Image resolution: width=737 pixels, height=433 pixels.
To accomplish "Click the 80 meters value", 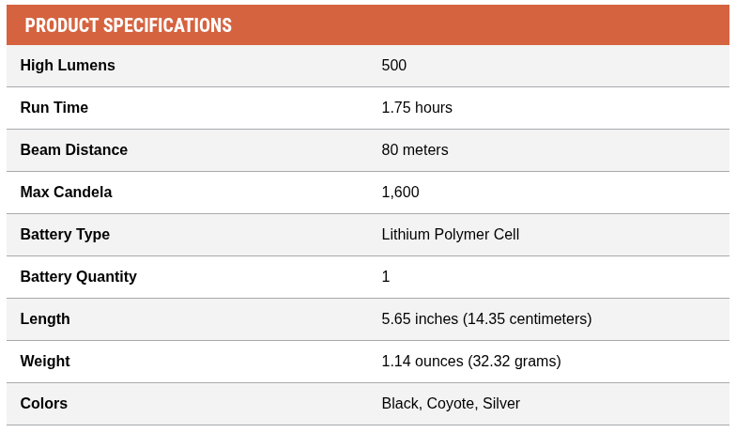I will (415, 150).
